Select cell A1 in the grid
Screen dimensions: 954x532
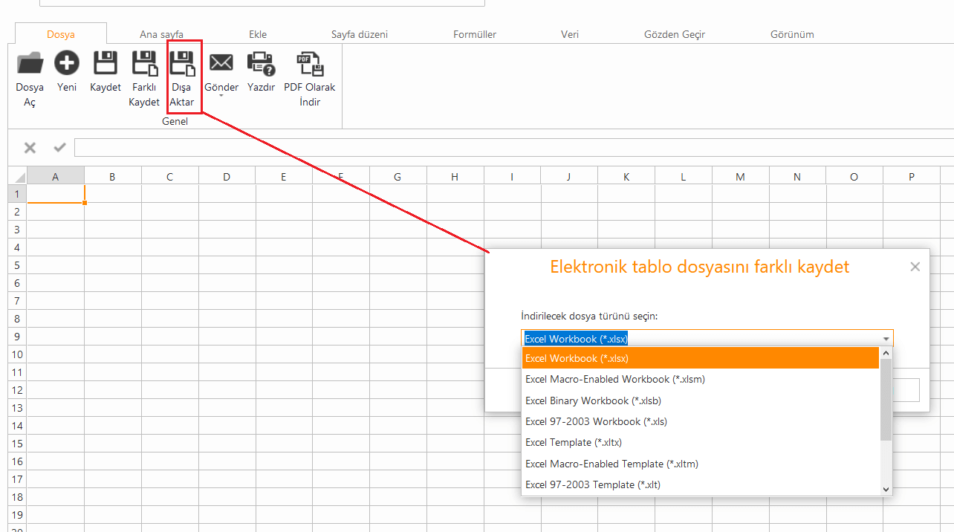point(56,194)
